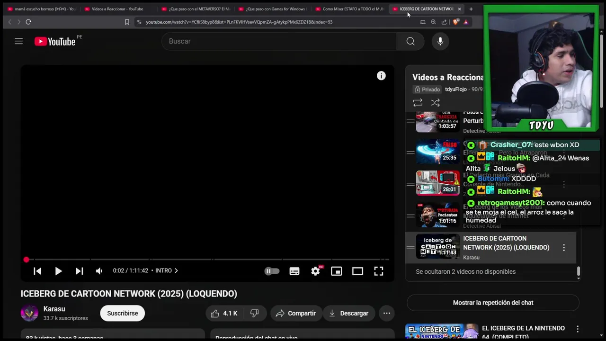Seek using the video progress bar
The width and height of the screenshot is (606, 341).
[x=207, y=260]
